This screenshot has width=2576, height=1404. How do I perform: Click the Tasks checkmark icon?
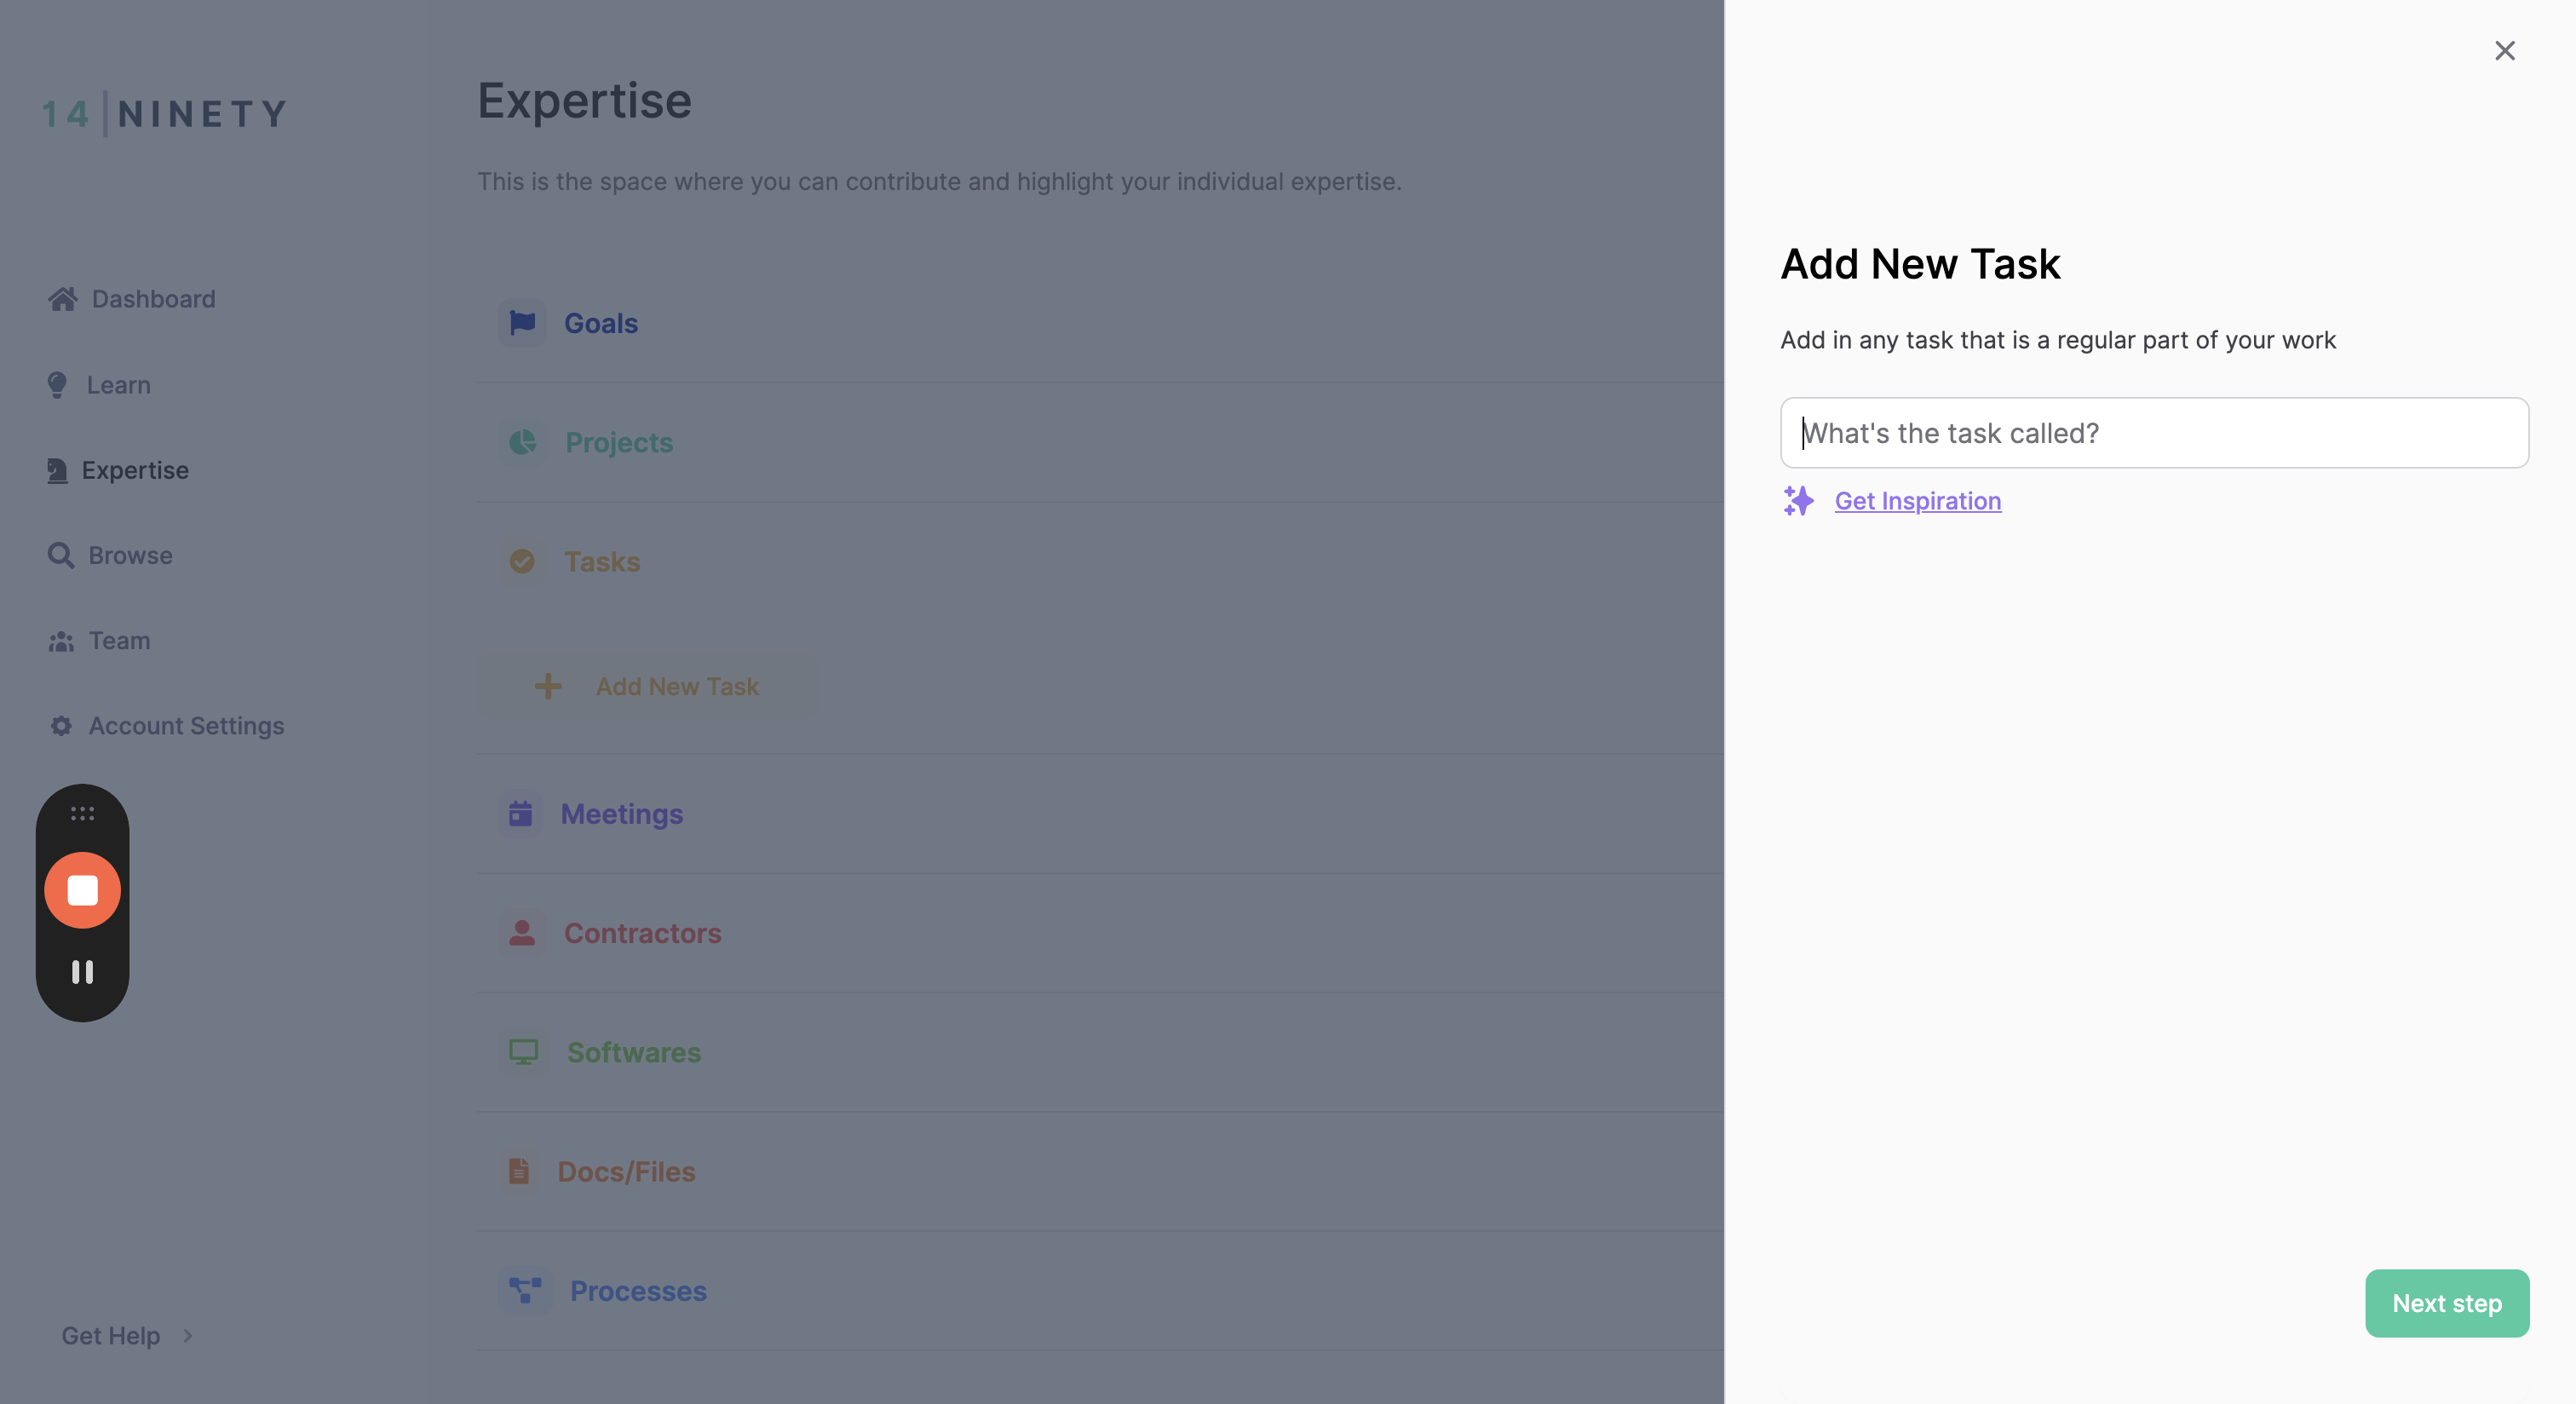[x=522, y=561]
